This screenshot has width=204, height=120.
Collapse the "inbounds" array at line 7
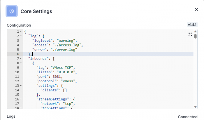point(21,59)
